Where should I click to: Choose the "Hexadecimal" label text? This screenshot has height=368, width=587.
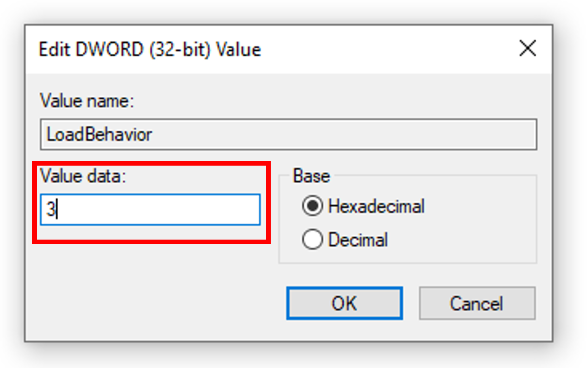click(x=376, y=206)
